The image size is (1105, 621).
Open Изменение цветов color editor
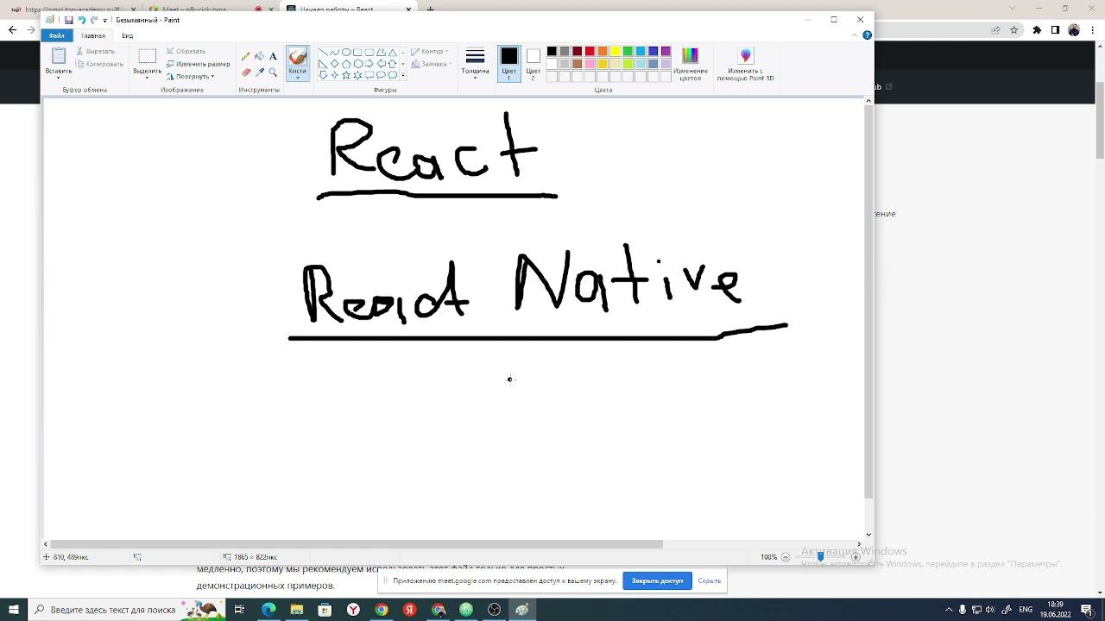(x=690, y=65)
